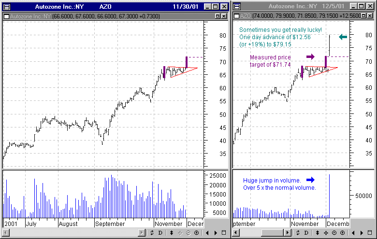Open the system menu icon of the 12/5/01 window
Viewport: 377px width, 239px height.
click(237, 6)
